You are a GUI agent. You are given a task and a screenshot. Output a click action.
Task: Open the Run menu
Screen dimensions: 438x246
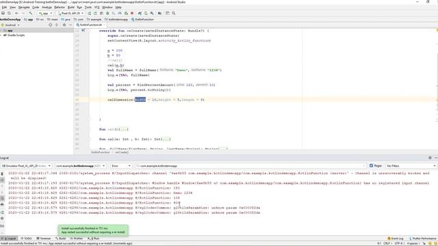tap(79, 8)
